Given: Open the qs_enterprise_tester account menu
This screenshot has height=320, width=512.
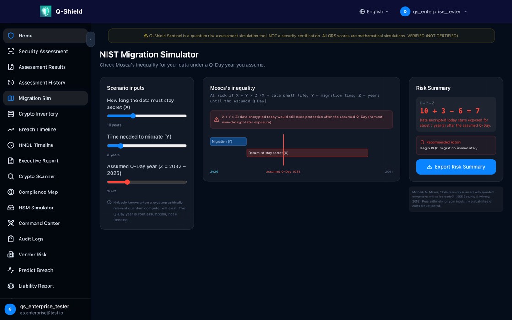Looking at the screenshot, I should (x=434, y=11).
